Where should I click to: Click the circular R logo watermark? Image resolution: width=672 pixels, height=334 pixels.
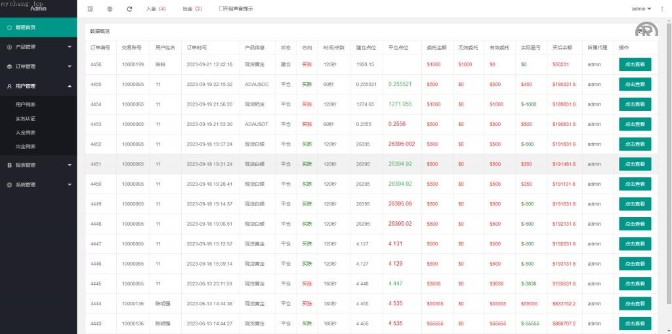[x=646, y=30]
